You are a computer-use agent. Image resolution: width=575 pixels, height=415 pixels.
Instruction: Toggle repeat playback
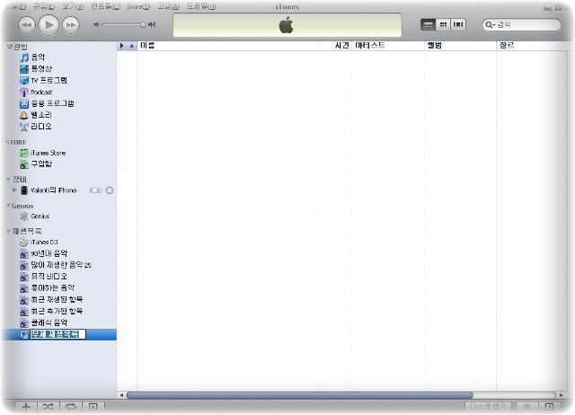[x=71, y=406]
